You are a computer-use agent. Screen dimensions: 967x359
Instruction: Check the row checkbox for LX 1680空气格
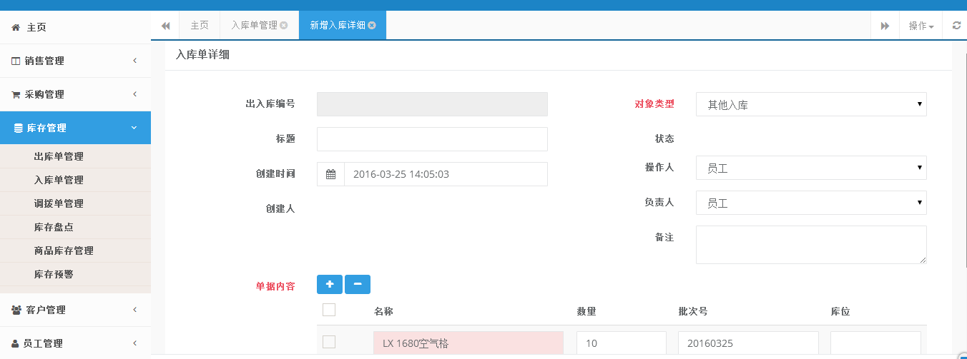coord(329,342)
